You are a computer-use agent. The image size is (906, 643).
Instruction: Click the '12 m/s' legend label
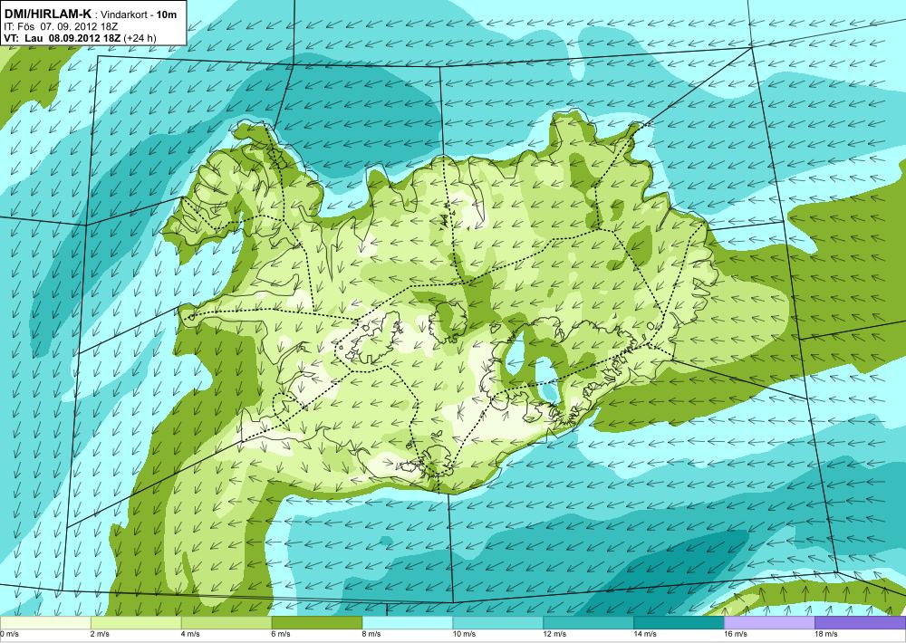pos(555,634)
